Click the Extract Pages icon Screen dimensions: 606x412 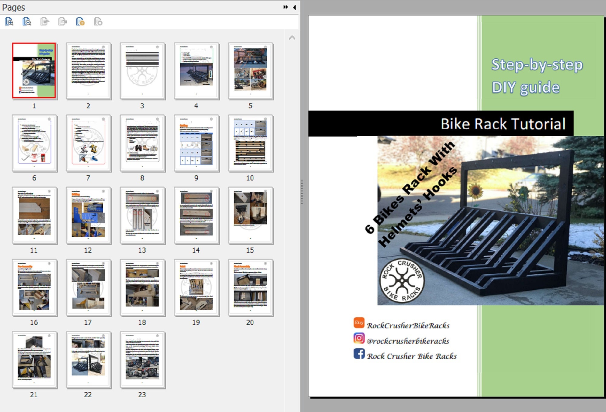[x=44, y=22]
